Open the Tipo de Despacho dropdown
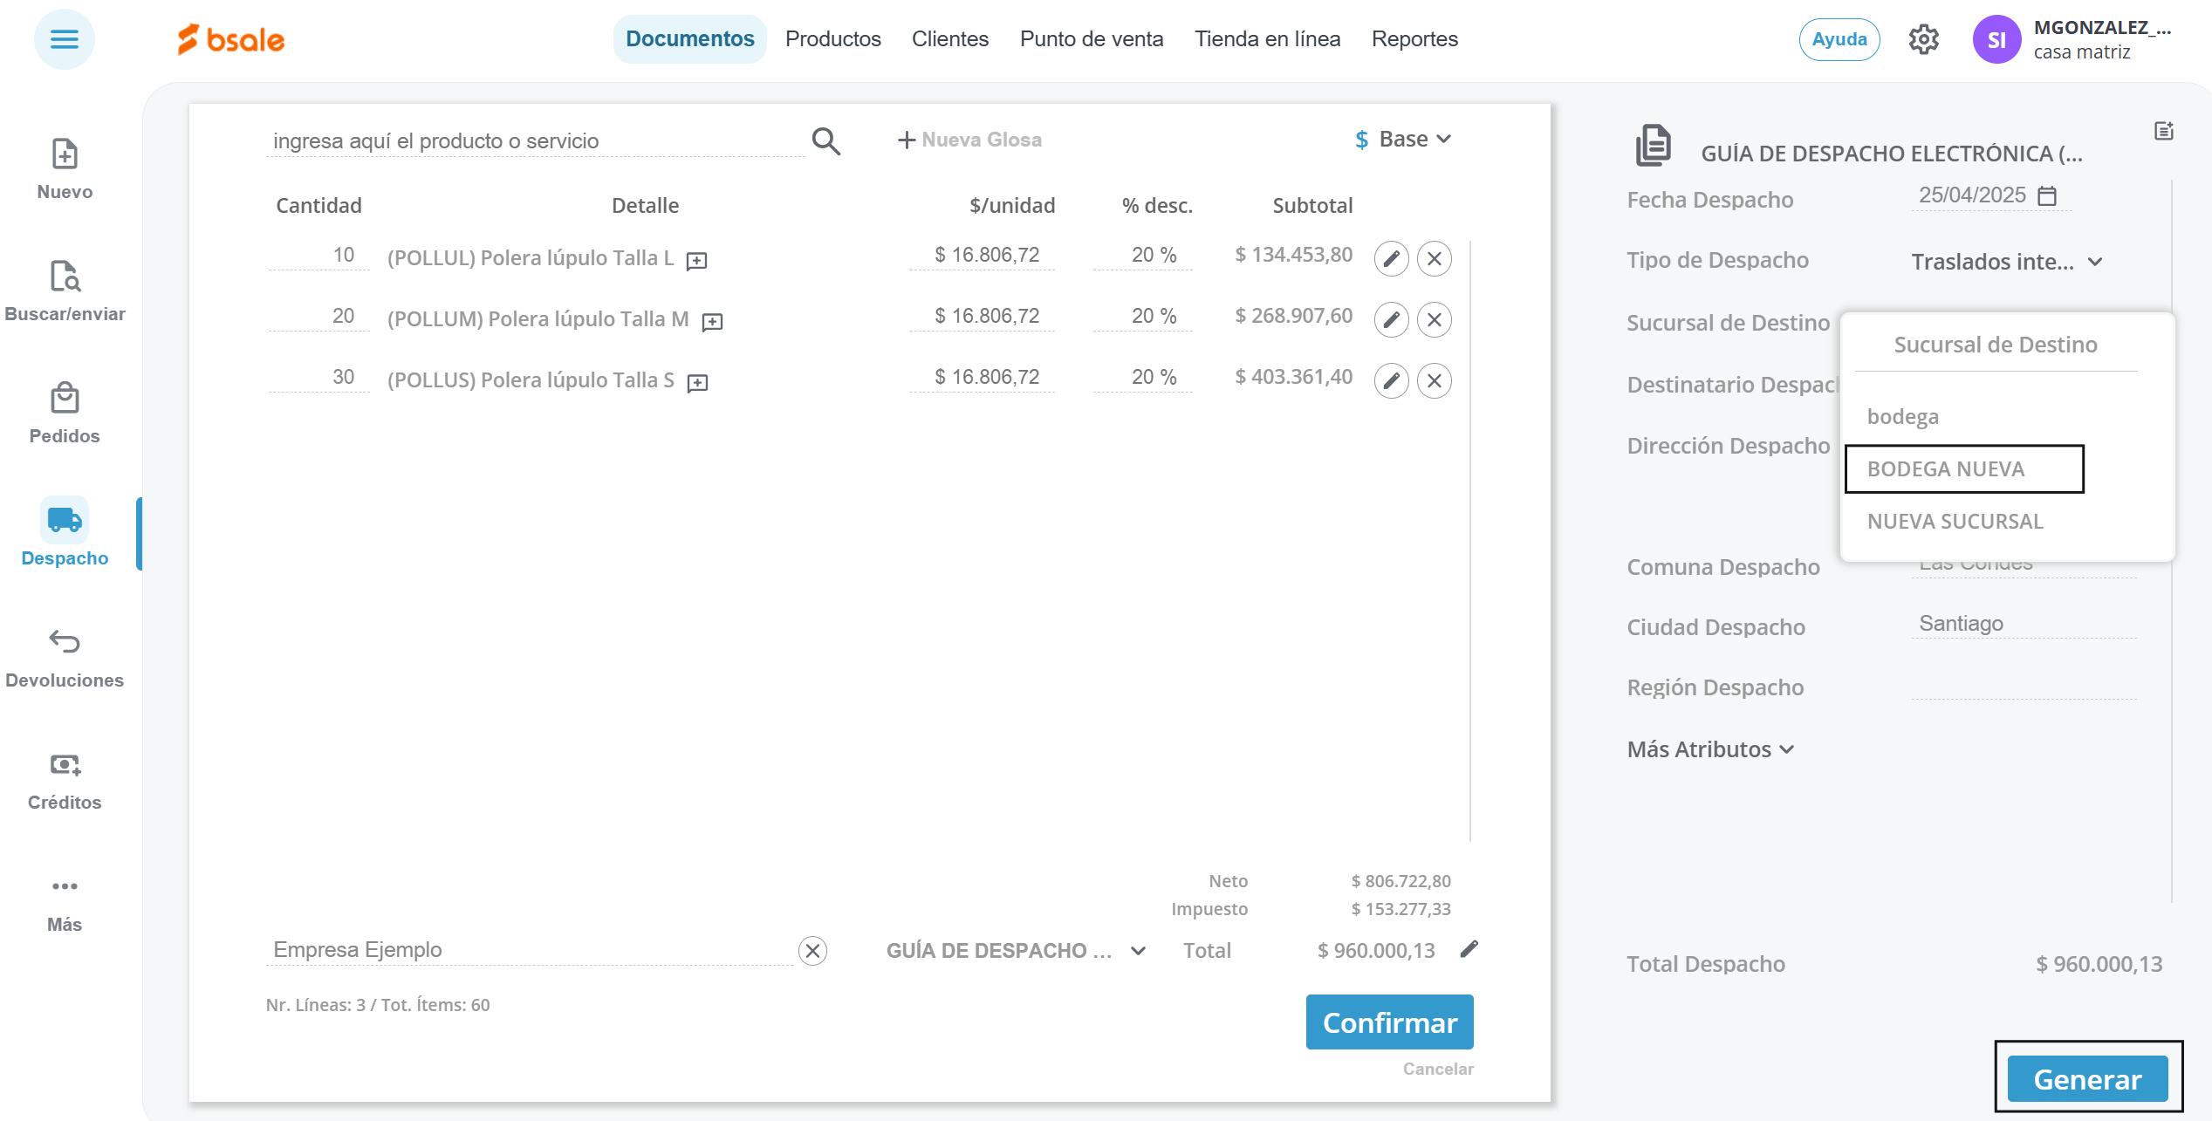 (x=2007, y=262)
